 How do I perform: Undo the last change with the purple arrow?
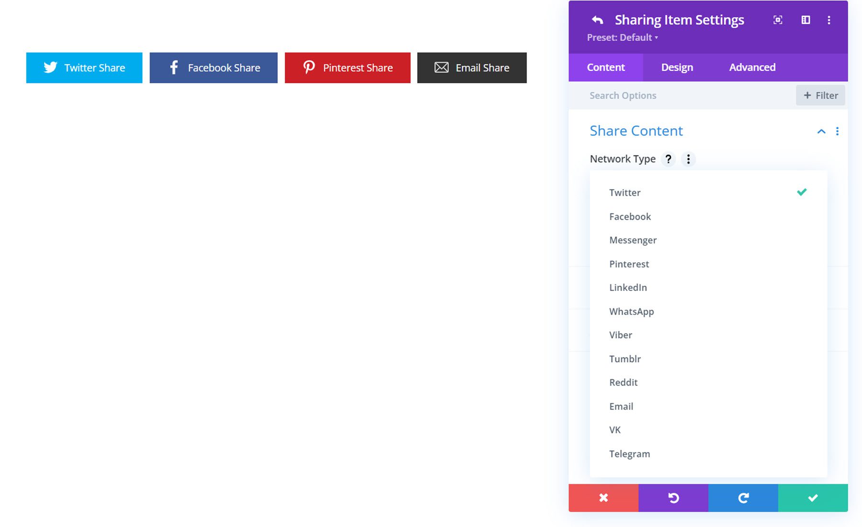pos(673,498)
